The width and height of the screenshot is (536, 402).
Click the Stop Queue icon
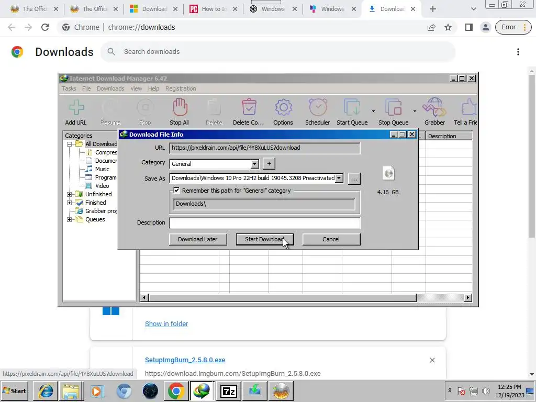(393, 107)
